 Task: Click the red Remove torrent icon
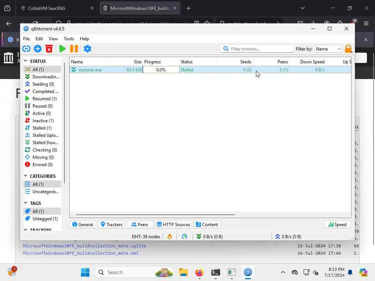(x=49, y=49)
